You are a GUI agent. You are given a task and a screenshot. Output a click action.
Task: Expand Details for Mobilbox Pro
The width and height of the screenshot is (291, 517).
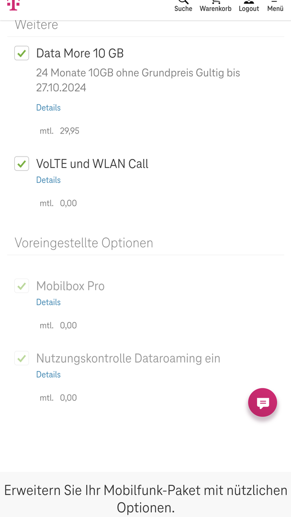point(48,302)
